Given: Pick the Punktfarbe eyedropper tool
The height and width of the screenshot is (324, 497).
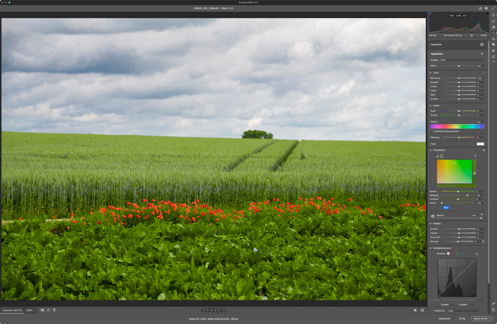Looking at the screenshot, I should pos(437,156).
